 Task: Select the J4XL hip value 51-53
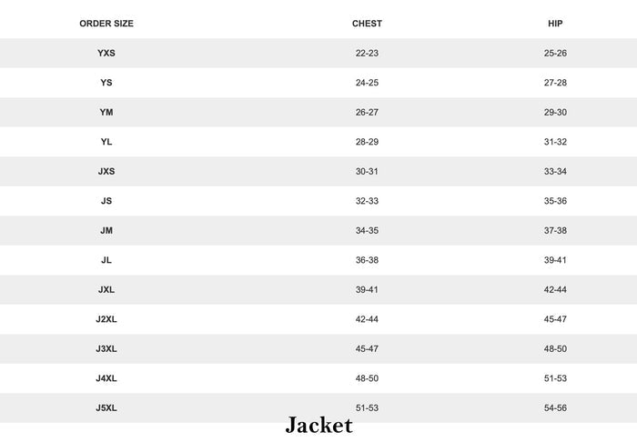[555, 378]
